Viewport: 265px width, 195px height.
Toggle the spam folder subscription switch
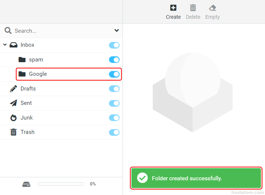tap(114, 60)
